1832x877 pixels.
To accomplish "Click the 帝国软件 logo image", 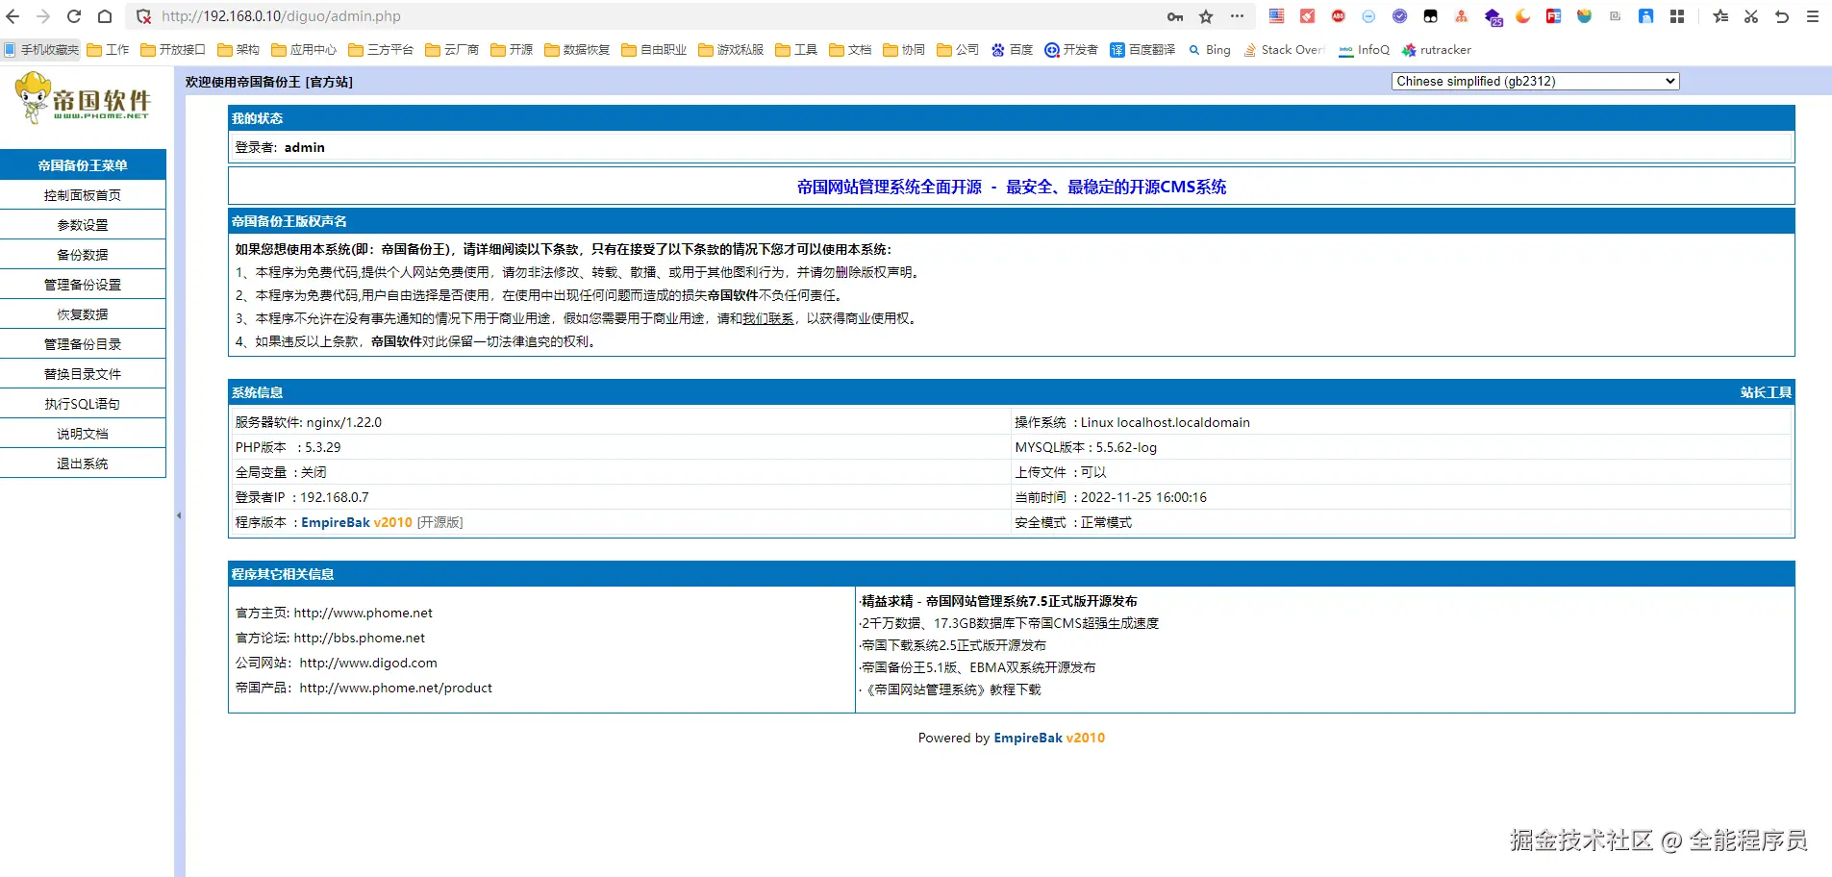I will tap(83, 99).
